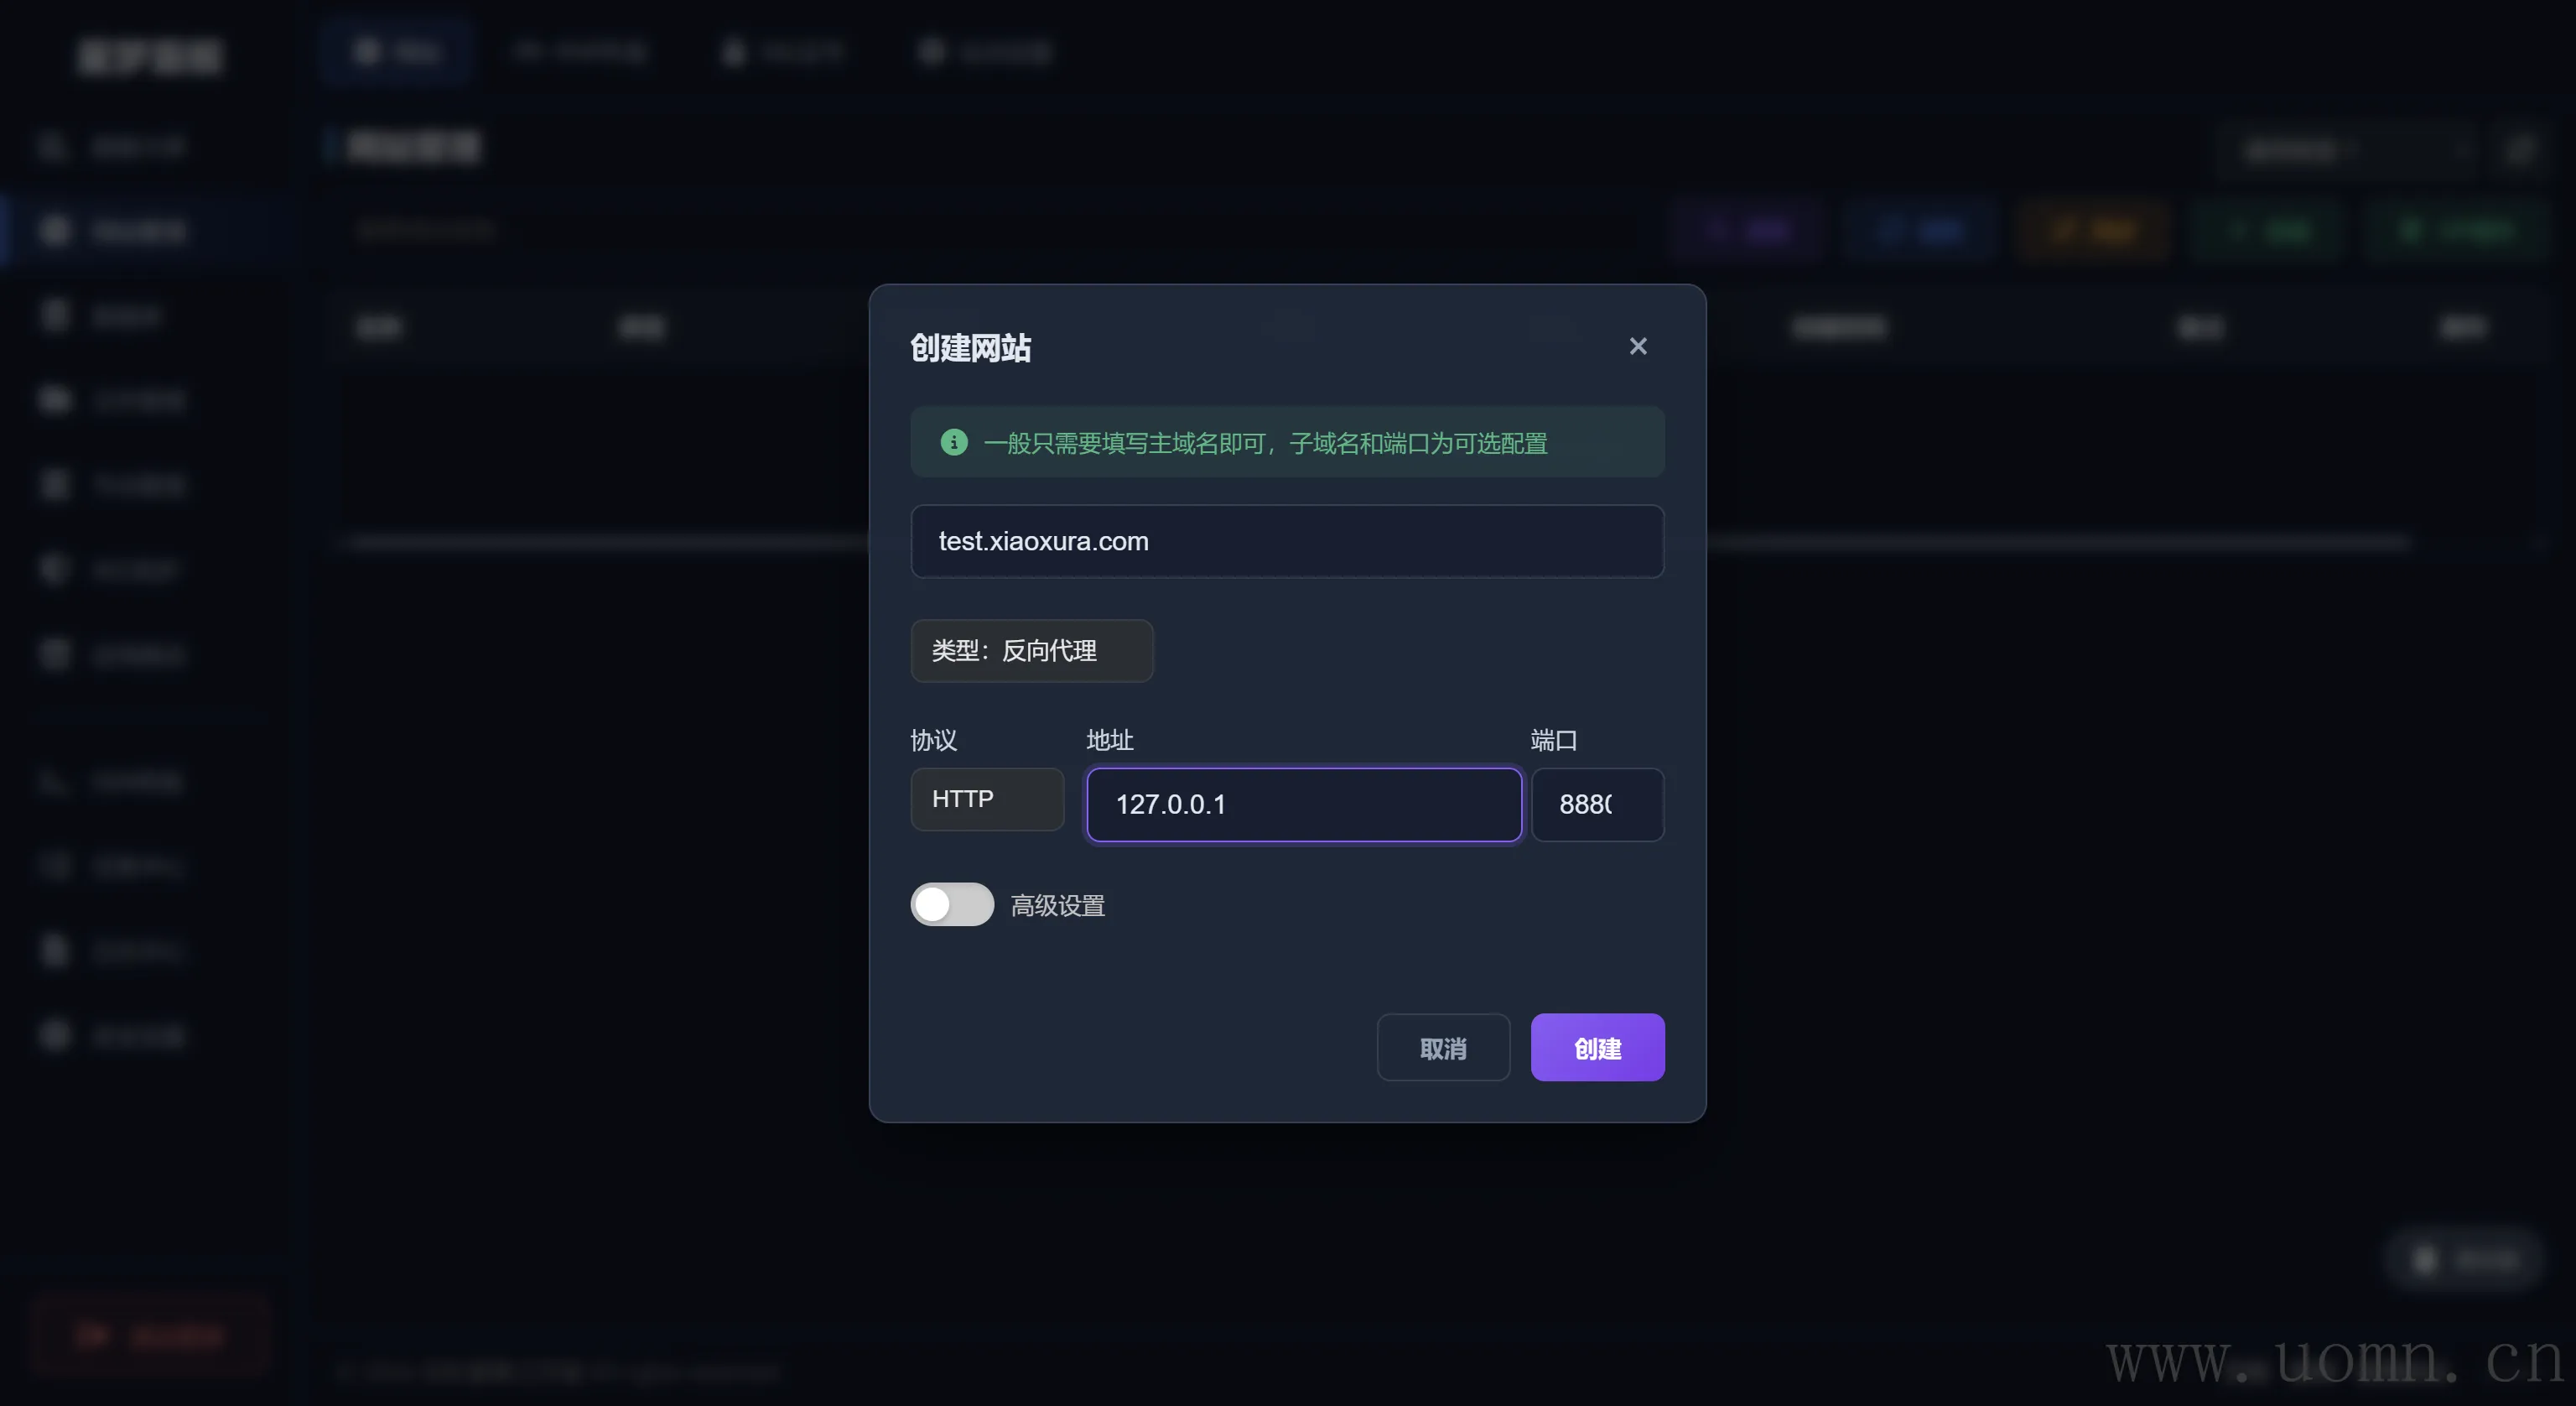Screen dimensions: 2576x1406
Task: Enable the 高级设置 toggle switch
Action: point(951,904)
